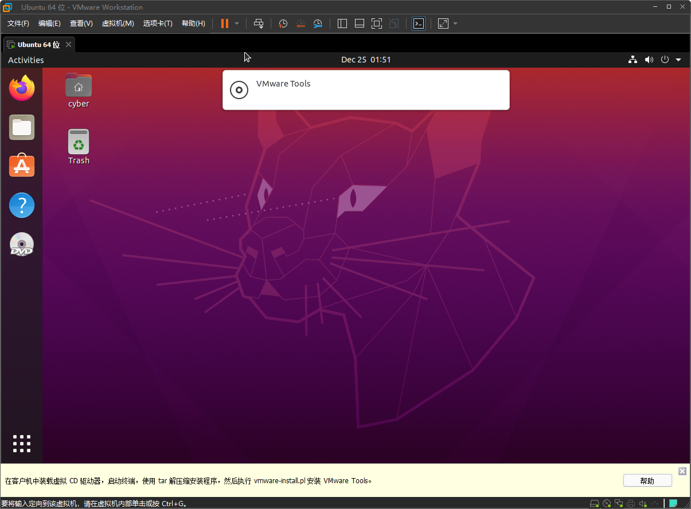691x509 pixels.
Task: Show Applications grid in the dock
Action: tap(22, 443)
